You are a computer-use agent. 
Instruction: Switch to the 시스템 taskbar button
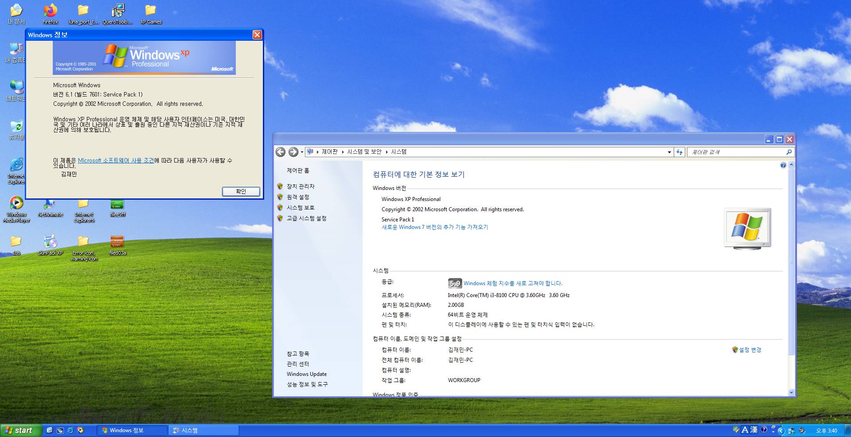[204, 430]
